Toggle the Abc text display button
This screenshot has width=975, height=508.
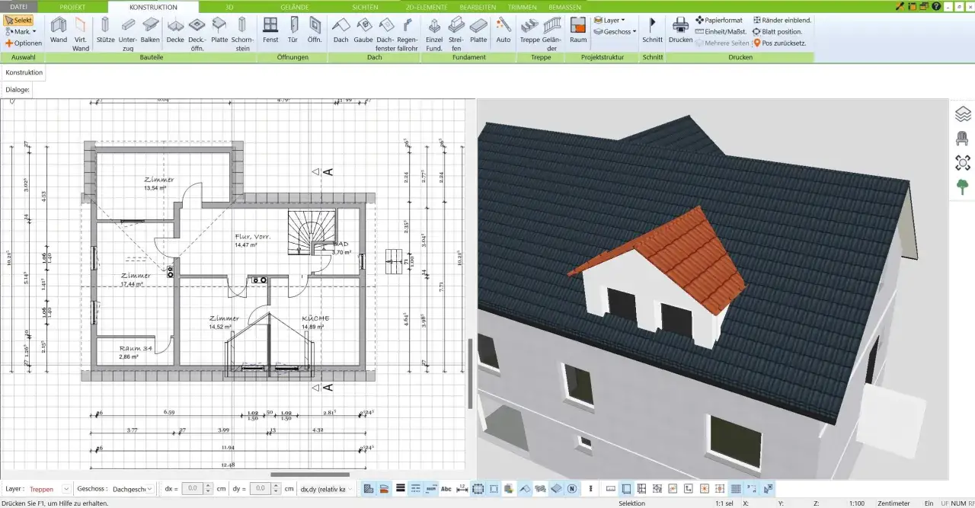(x=446, y=488)
